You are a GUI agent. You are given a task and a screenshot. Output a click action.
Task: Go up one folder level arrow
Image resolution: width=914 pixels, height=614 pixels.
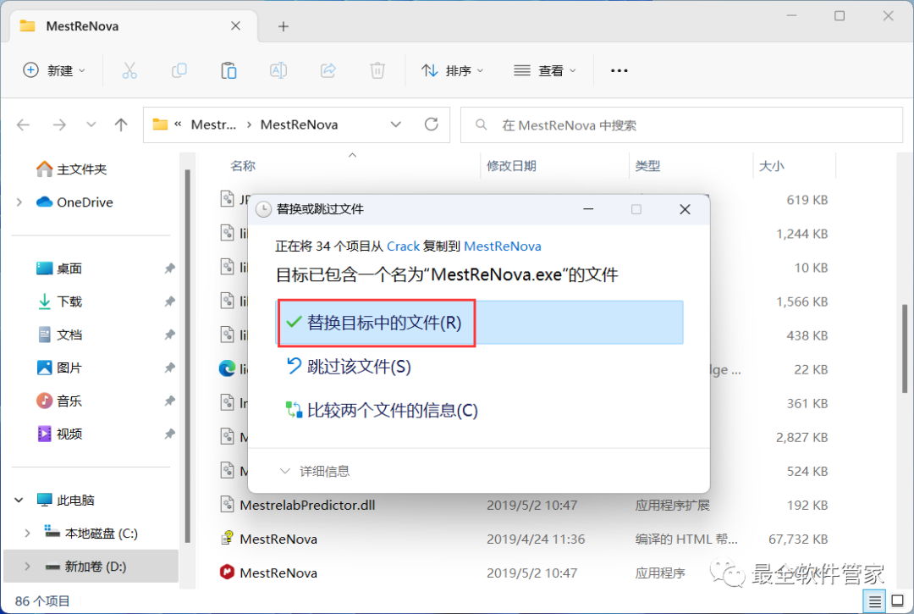click(x=121, y=124)
